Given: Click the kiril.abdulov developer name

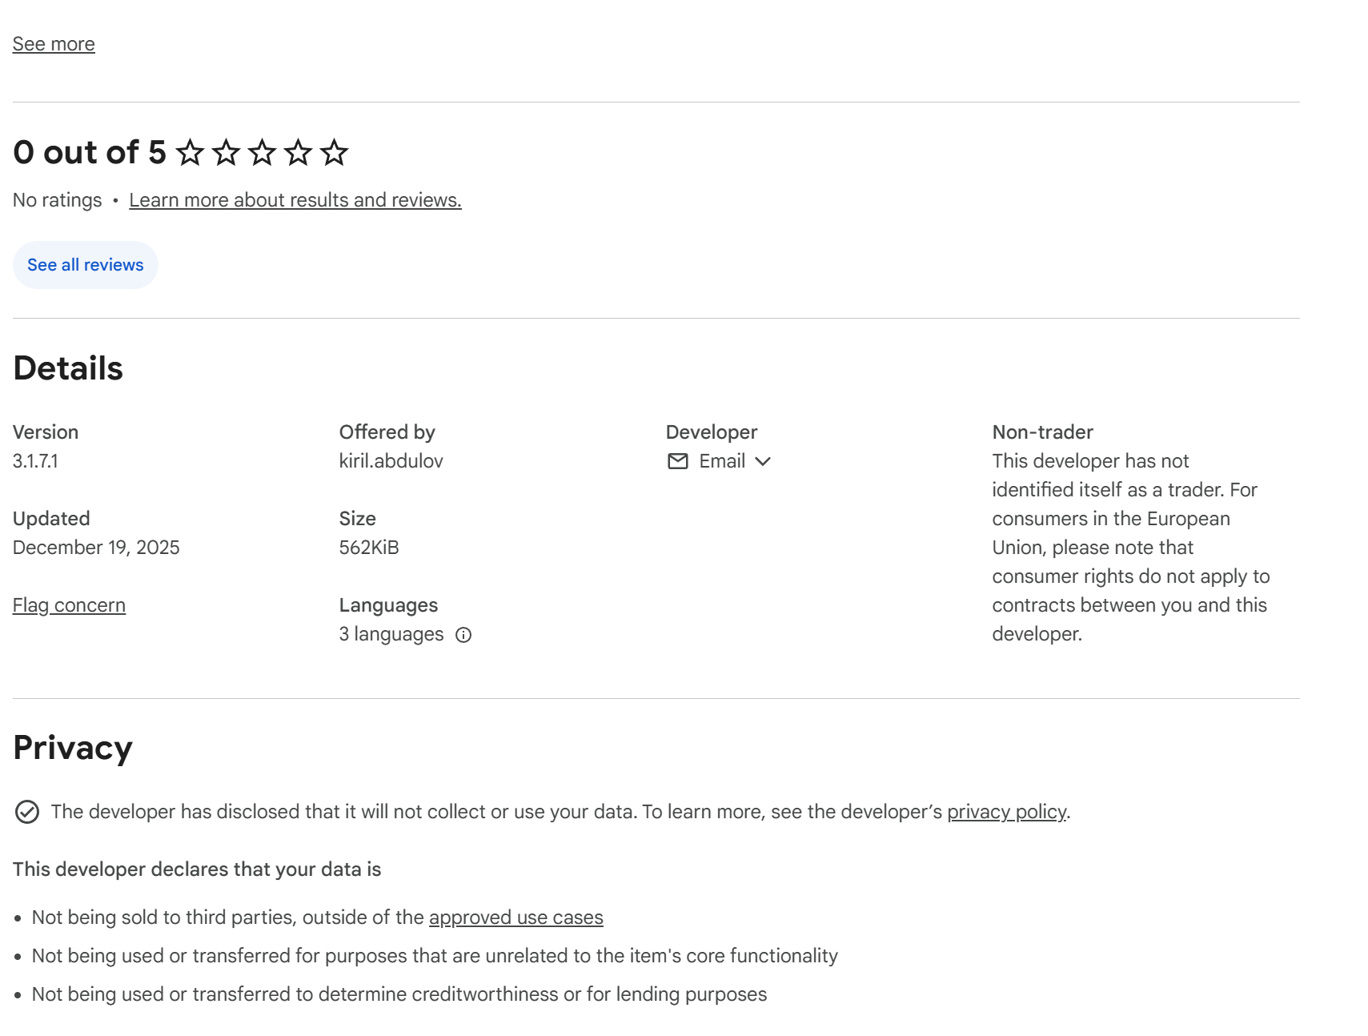Looking at the screenshot, I should point(391,461).
